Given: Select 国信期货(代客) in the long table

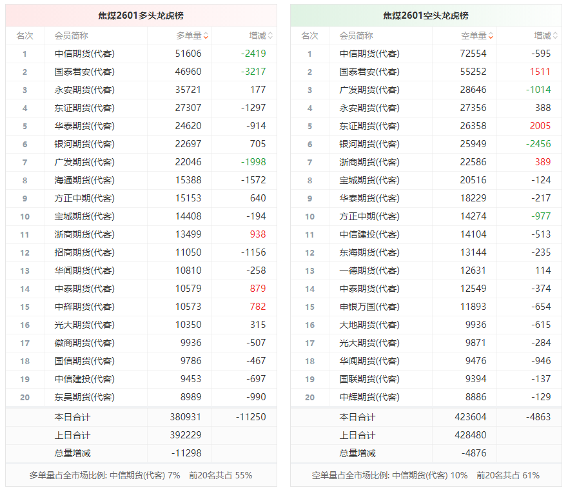Looking at the screenshot, I should 84,362.
